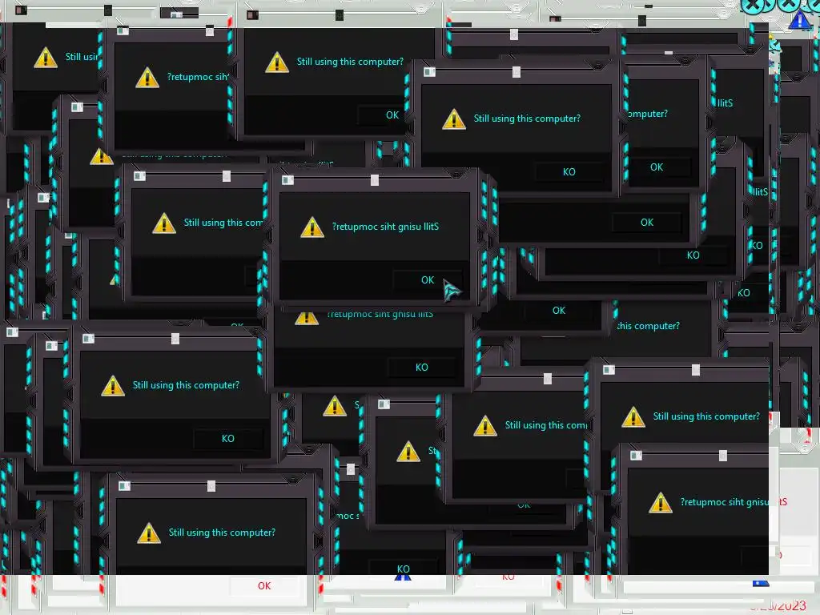Click KO directly above the blue triangle icon

pos(404,569)
